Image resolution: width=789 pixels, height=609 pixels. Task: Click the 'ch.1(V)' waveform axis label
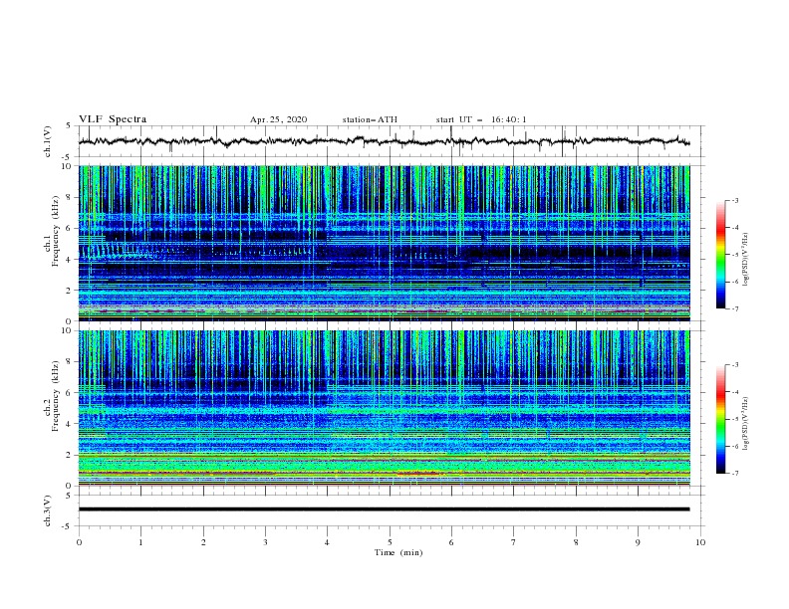48,141
